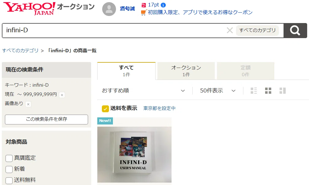Open the おすすめ順 sort dropdown
This screenshot has width=309, height=185.
click(x=144, y=91)
